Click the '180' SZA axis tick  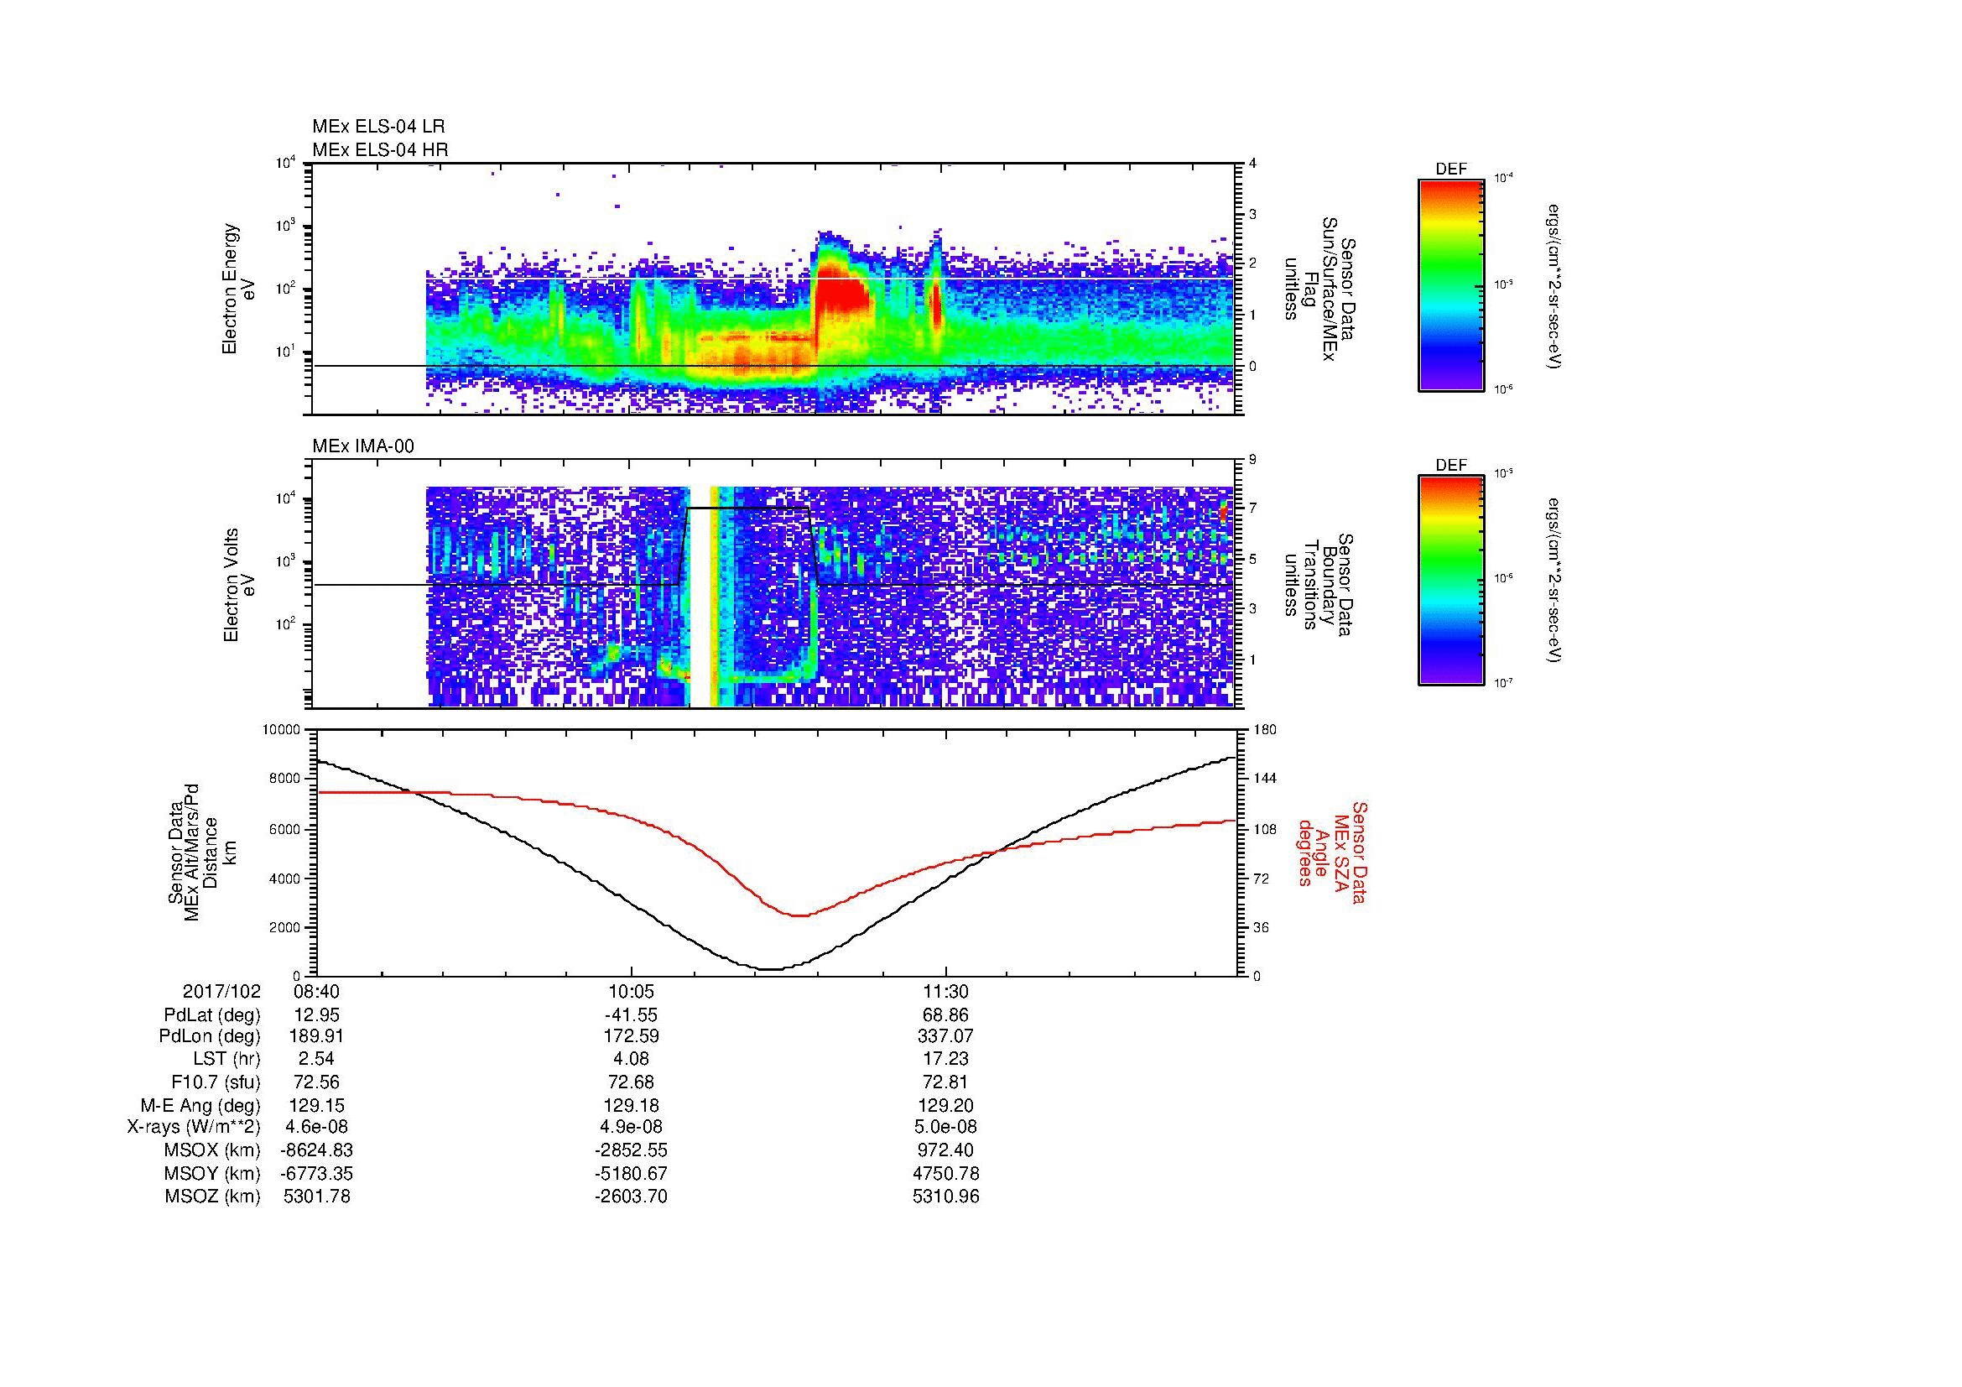click(x=1265, y=730)
